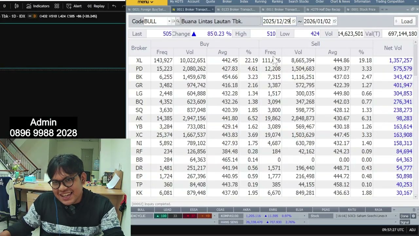Select the RATU ticker shortcut
The width and height of the screenshot is (419, 236).
coord(352,210)
